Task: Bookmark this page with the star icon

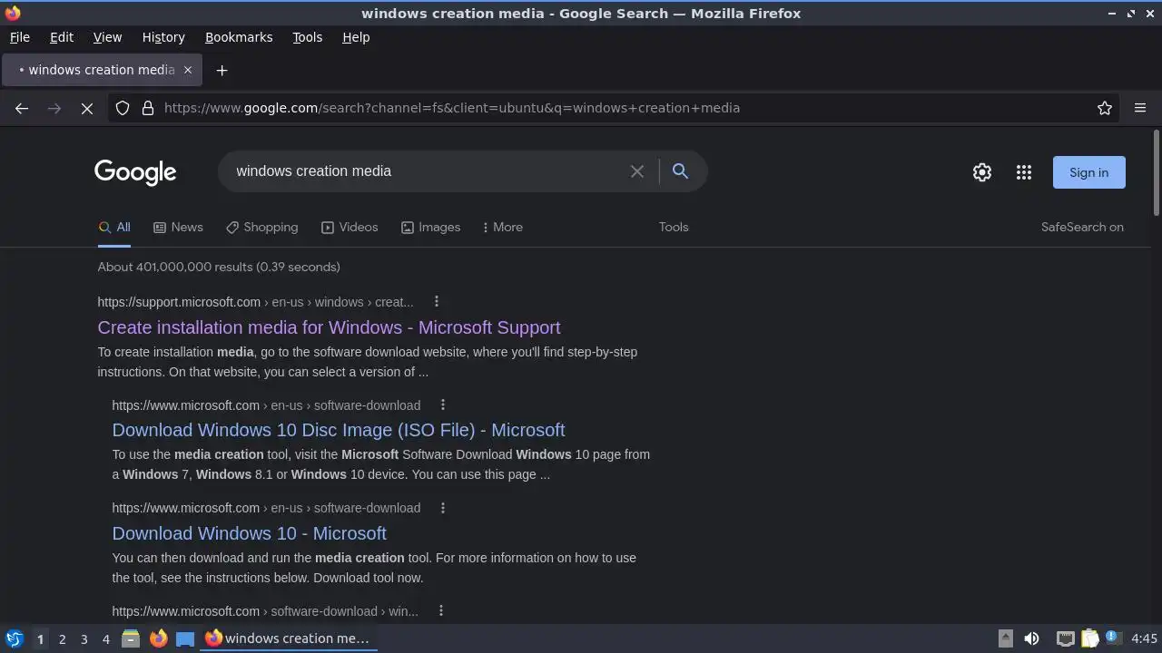Action: pyautogui.click(x=1105, y=108)
